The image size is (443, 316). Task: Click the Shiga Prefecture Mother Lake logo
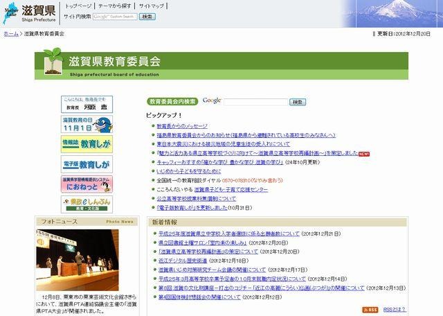pyautogui.click(x=29, y=13)
